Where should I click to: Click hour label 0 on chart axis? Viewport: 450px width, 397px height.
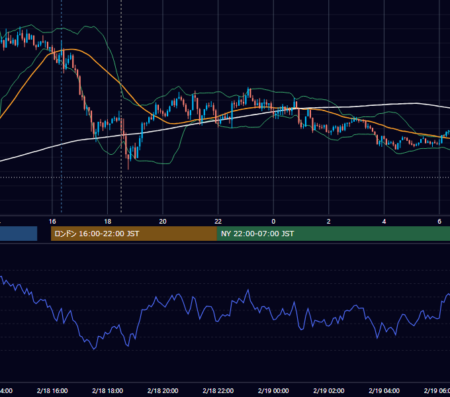[x=273, y=222]
